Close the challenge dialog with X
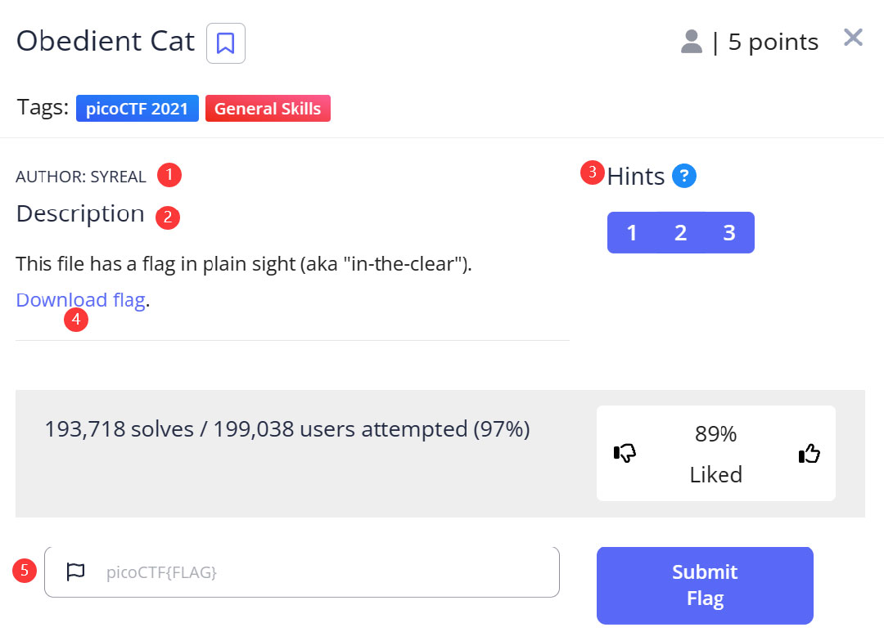Viewport: 884px width, 641px height. 853,38
